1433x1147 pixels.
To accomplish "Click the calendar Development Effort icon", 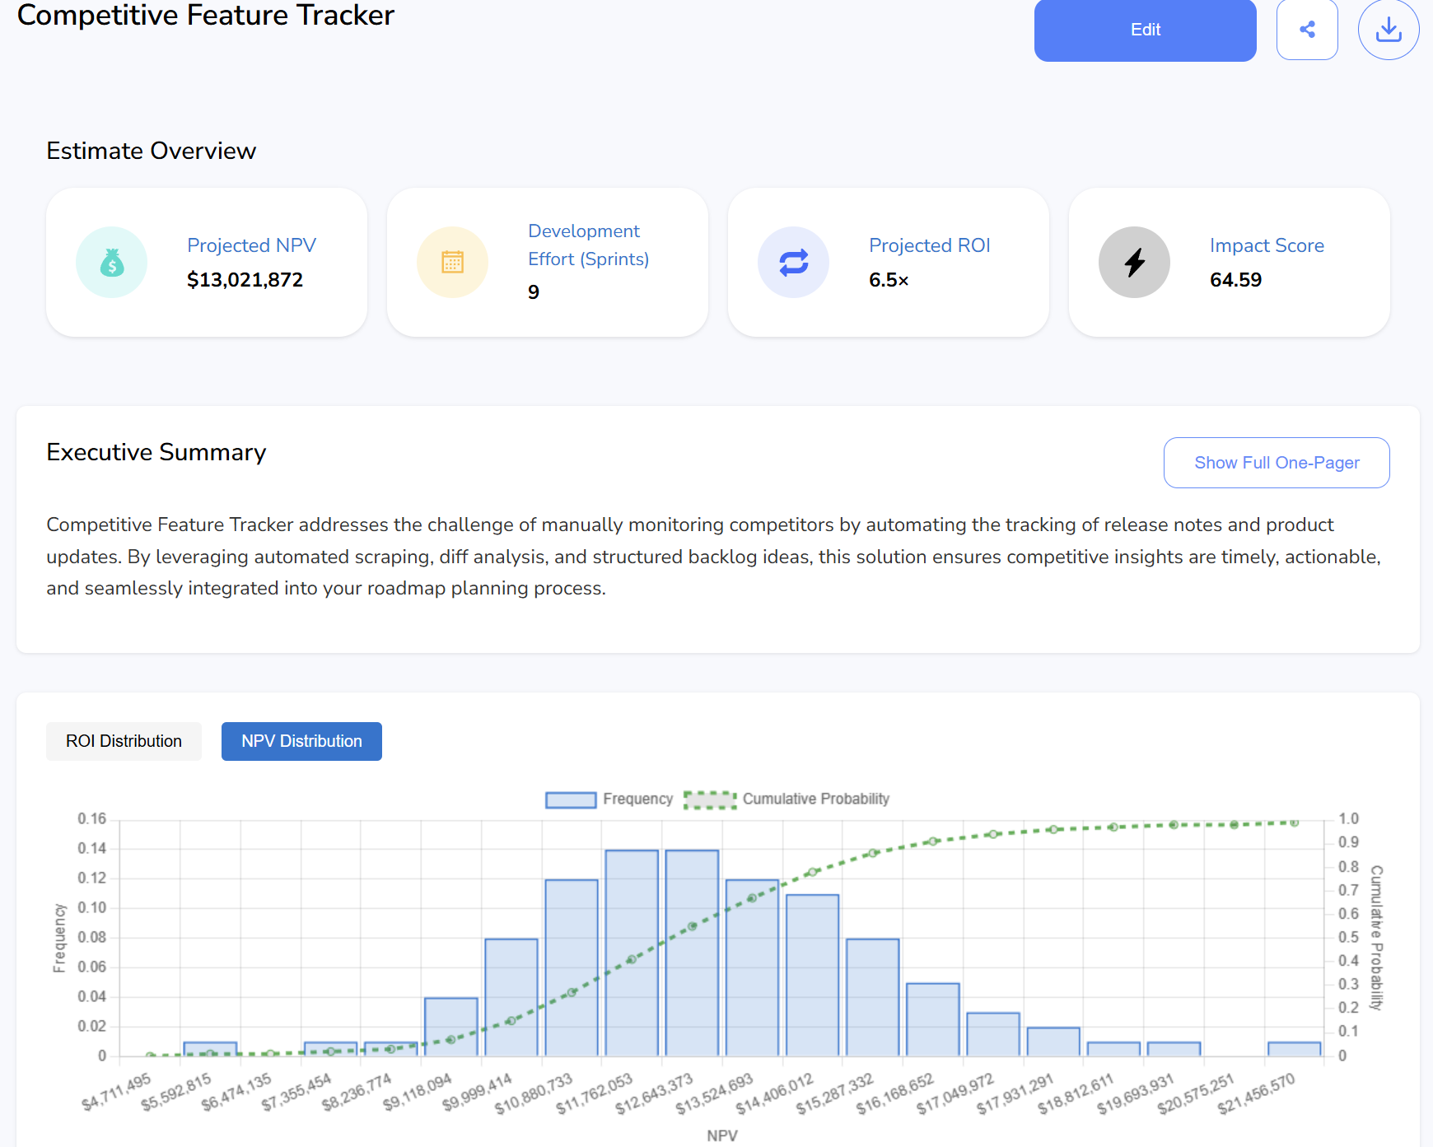I will [x=453, y=263].
